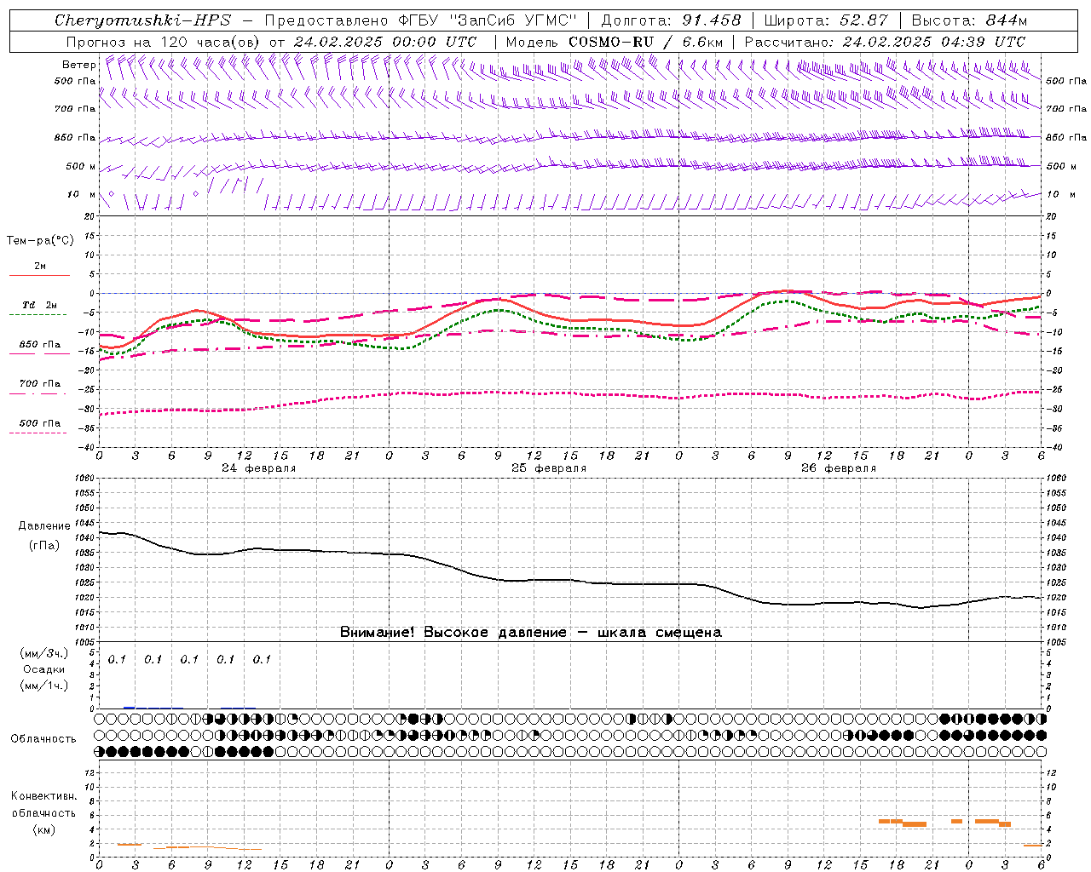
Task: Click the 1005 value at the left pressure scale bottom
Action: tap(85, 642)
